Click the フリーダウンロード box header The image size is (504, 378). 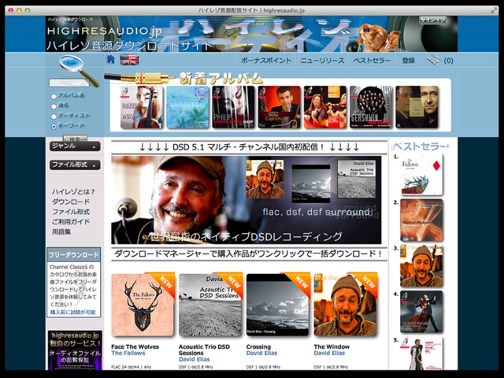tap(73, 254)
